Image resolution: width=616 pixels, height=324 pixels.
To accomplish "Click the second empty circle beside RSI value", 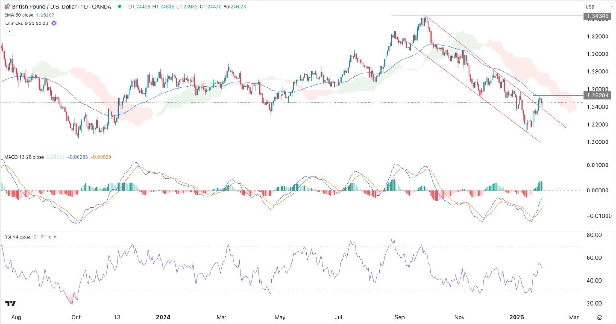I will point(55,237).
